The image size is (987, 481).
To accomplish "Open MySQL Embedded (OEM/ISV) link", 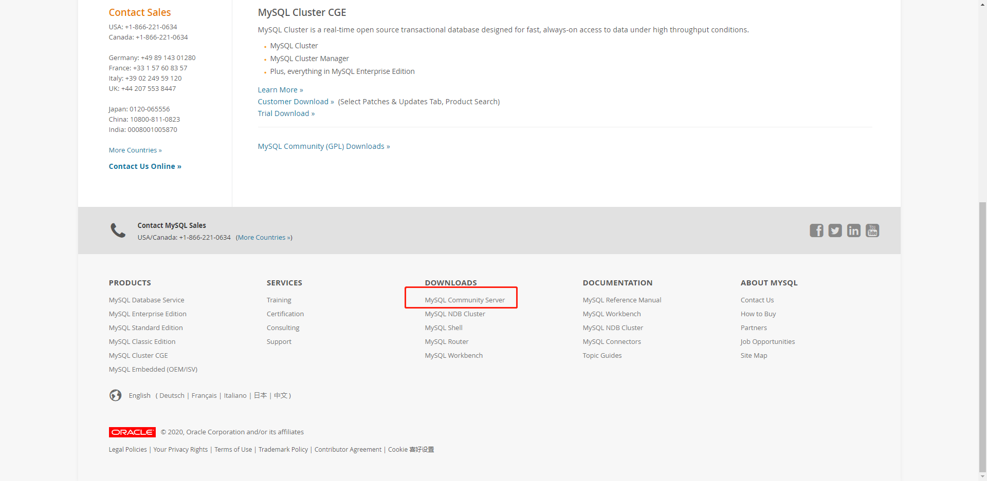I will click(153, 370).
